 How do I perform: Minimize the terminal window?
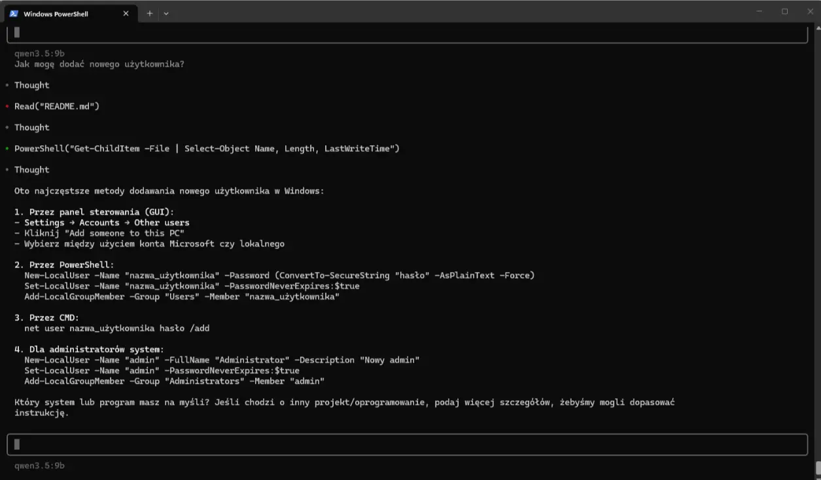759,11
